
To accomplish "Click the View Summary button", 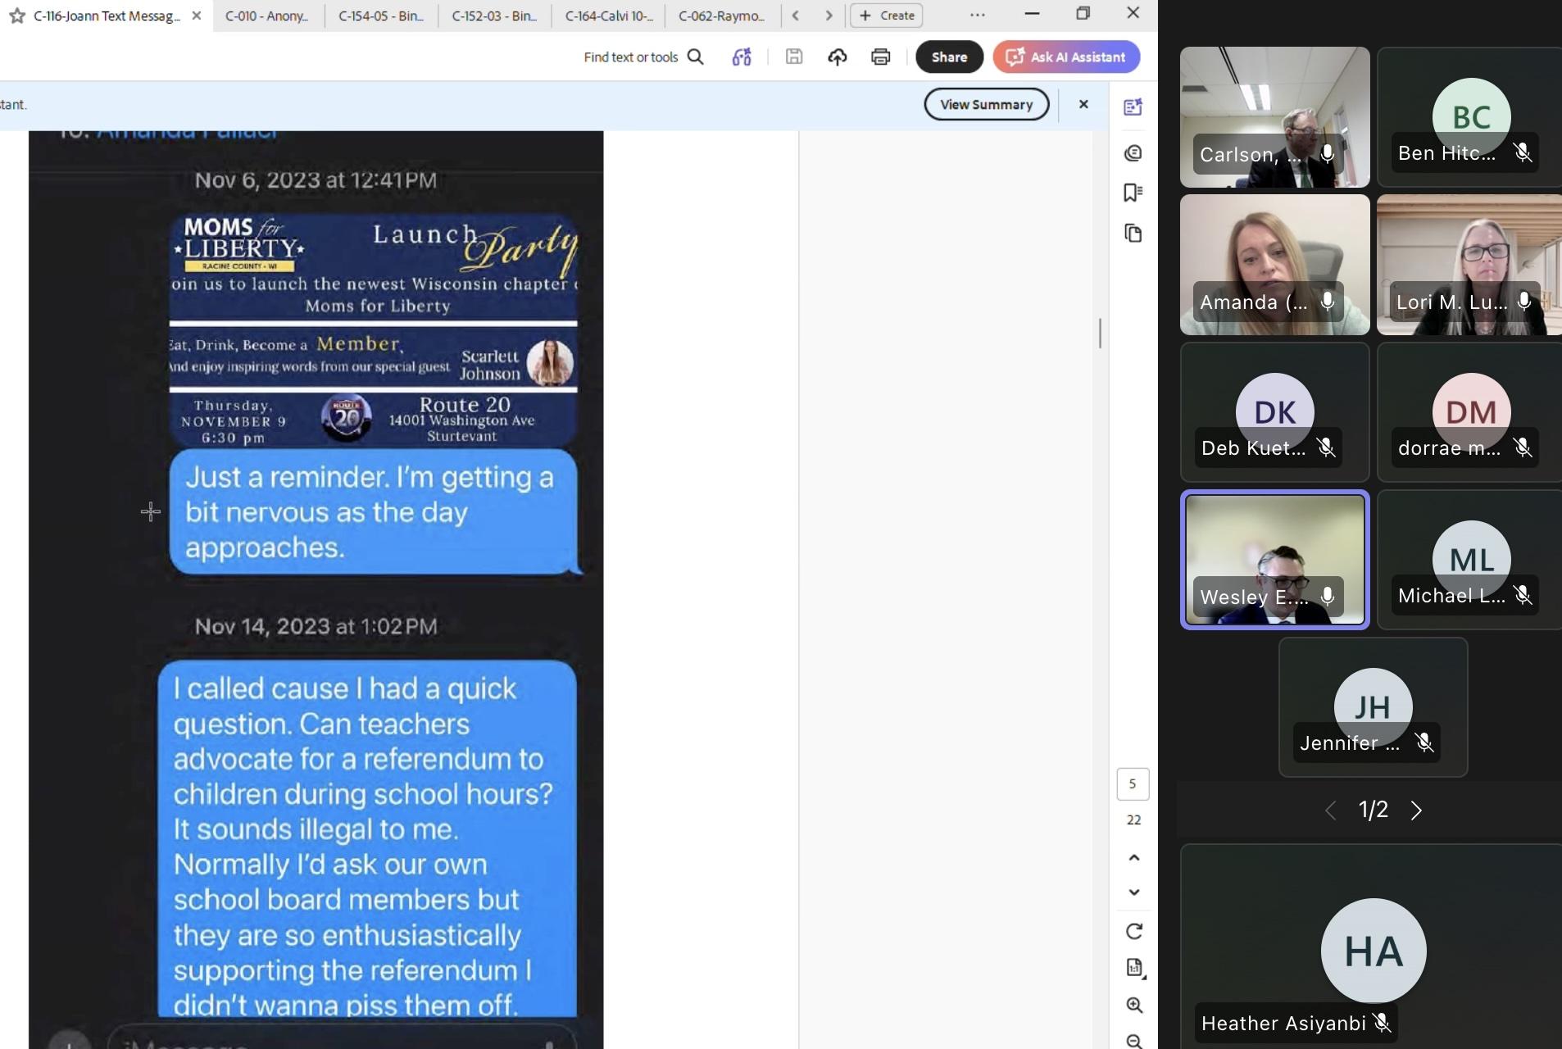I will point(986,104).
